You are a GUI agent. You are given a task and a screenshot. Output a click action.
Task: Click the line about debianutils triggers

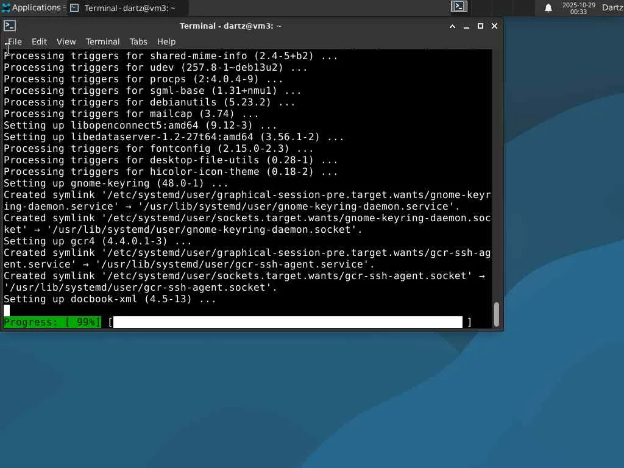point(149,102)
